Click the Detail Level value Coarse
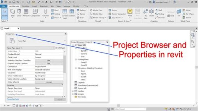 [49, 57]
